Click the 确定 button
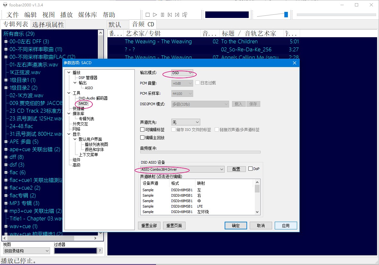Screen dimensions: 379x265 tap(236, 226)
